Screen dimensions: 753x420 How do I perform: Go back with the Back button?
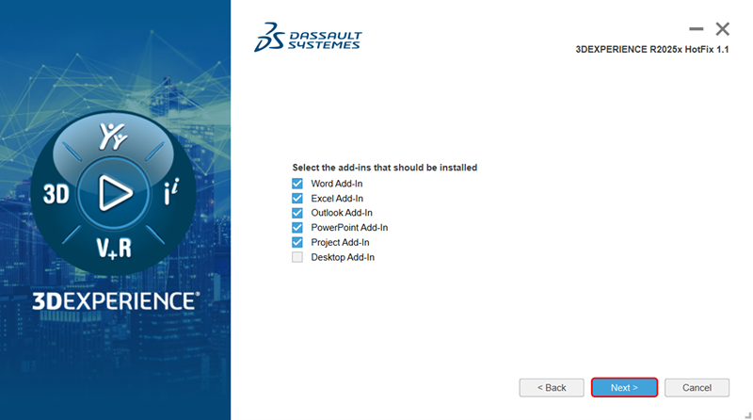[552, 387]
